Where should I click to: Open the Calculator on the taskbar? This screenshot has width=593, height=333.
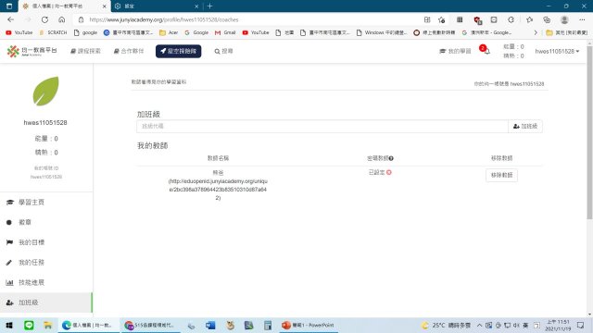point(268,325)
